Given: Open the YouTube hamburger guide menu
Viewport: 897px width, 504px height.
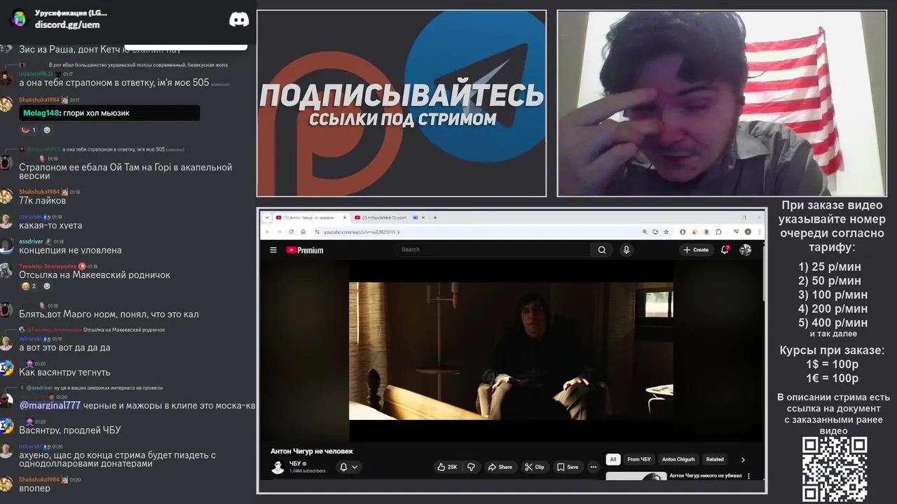Looking at the screenshot, I should coord(273,250).
